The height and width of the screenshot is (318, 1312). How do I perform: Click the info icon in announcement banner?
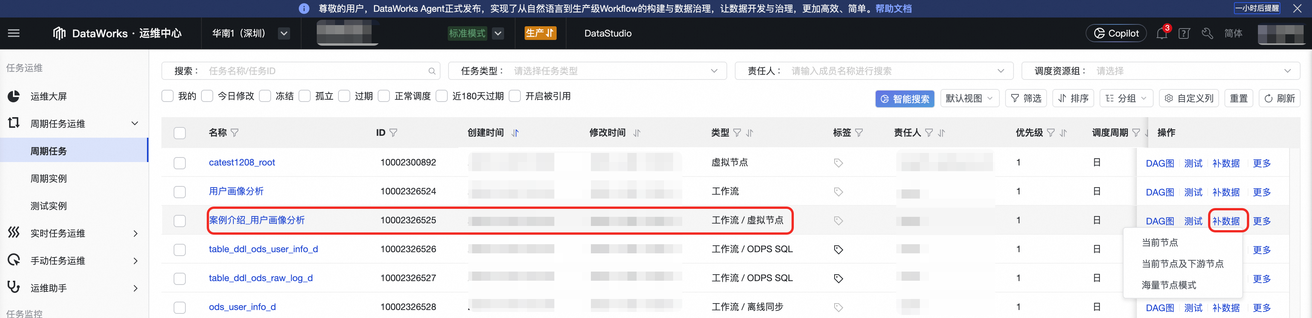pos(304,9)
